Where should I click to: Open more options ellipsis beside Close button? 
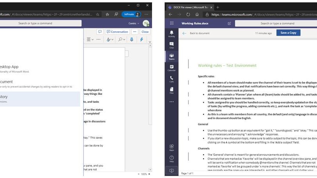pyautogui.click(x=135, y=32)
